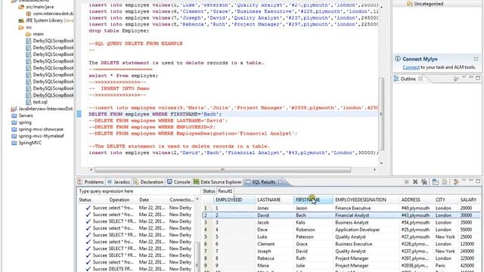Click the editor scroll-left arrow
Screen dimensions: 484x272
pos(91,169)
